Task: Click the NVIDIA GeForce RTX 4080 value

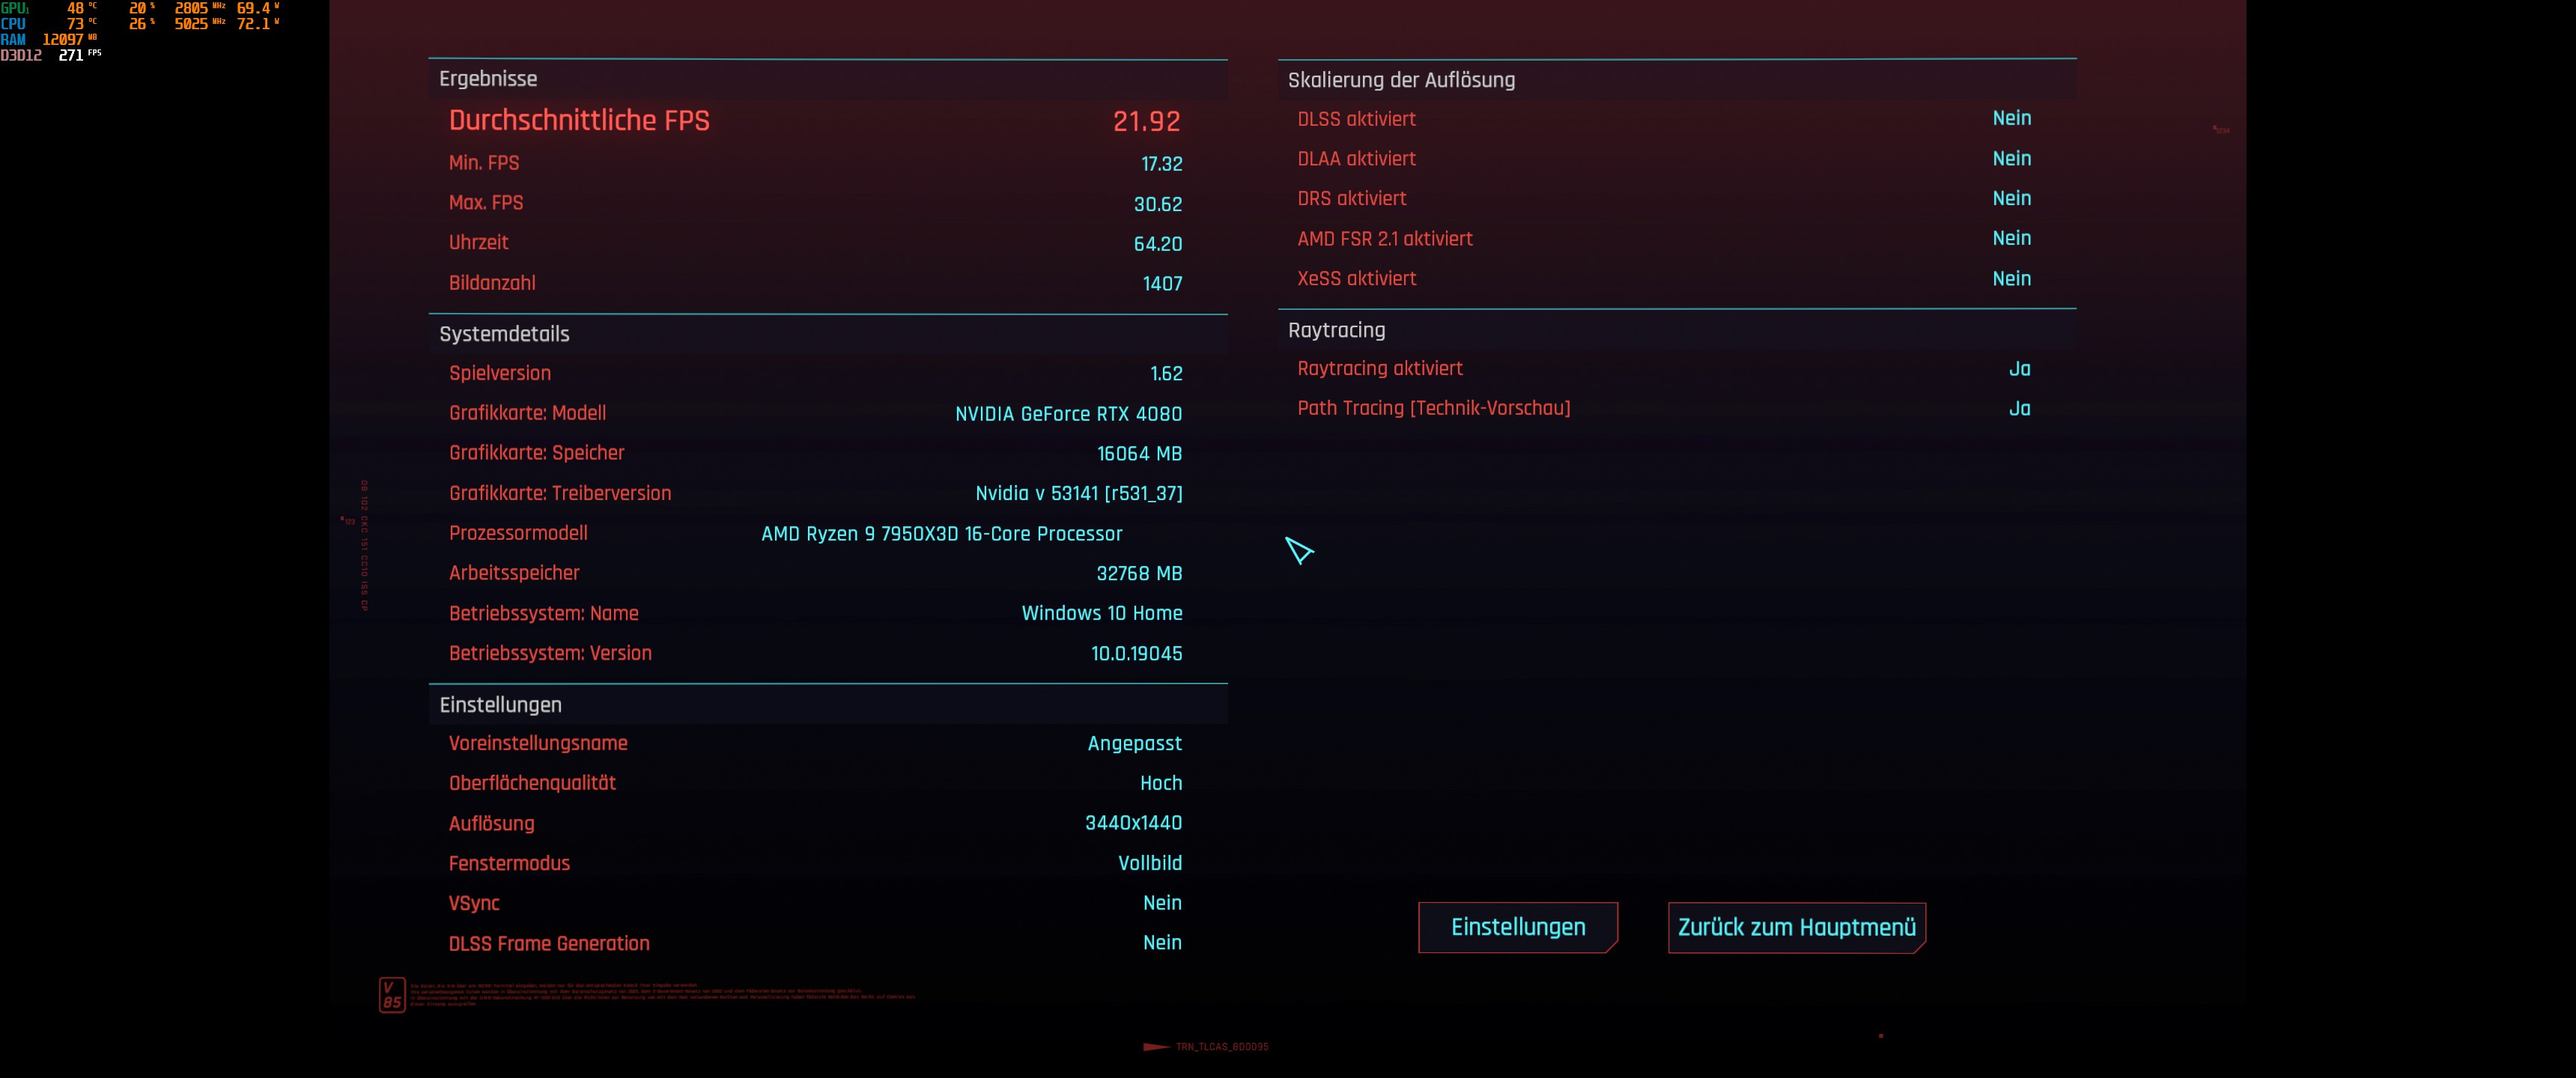Action: tap(1067, 414)
